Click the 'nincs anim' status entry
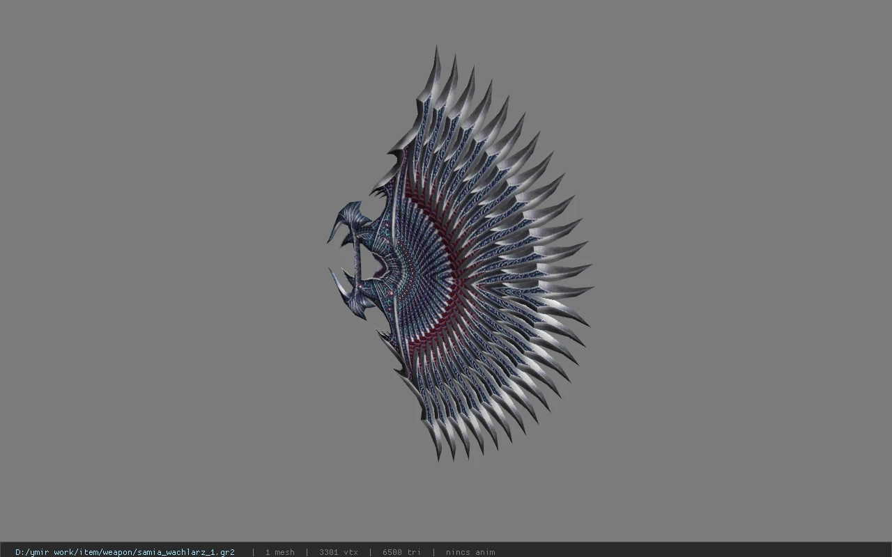The height and width of the screenshot is (557, 892). point(470,552)
